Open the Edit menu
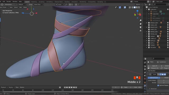The width and height of the screenshot is (169, 95). click(x=4, y=2)
